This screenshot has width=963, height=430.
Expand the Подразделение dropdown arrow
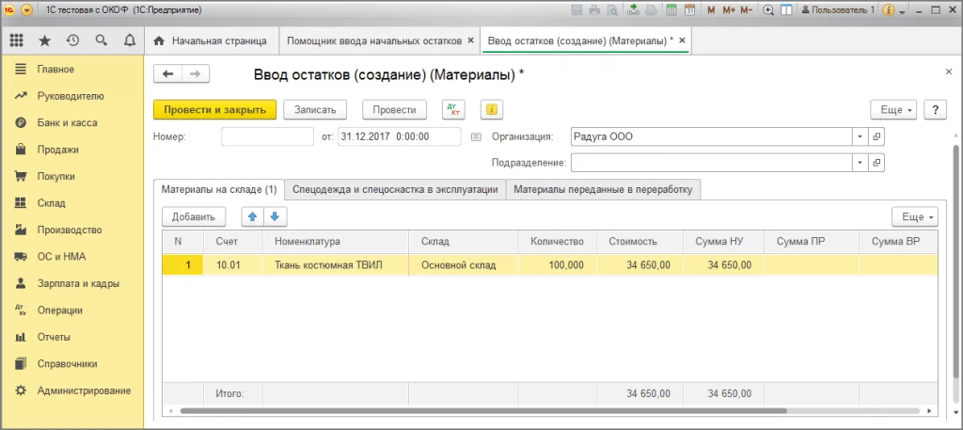click(x=860, y=163)
